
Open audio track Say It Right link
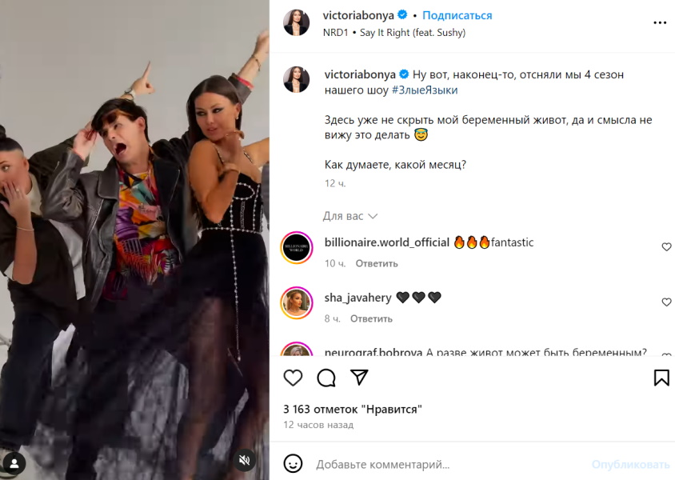pos(412,33)
